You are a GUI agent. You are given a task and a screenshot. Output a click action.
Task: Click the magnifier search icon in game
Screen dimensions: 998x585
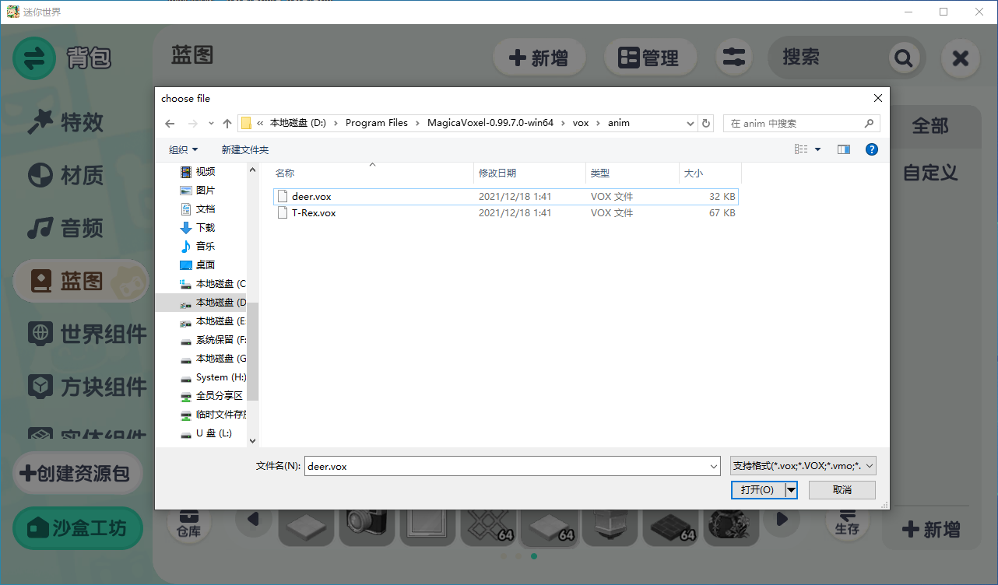tap(903, 58)
